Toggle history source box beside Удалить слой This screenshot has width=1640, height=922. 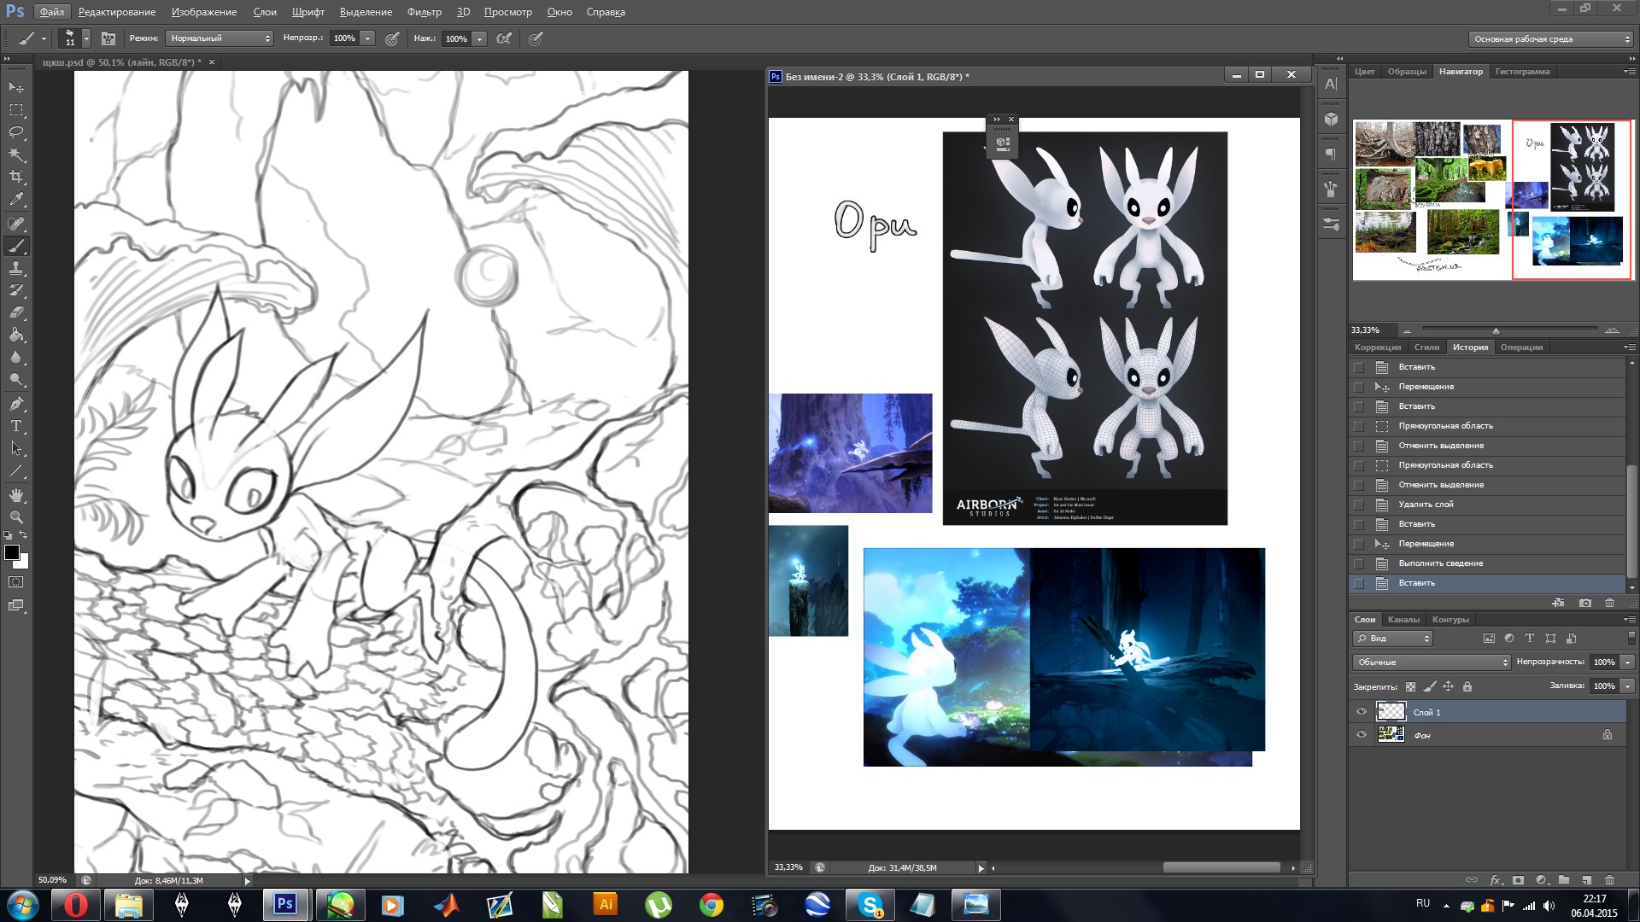(1359, 505)
